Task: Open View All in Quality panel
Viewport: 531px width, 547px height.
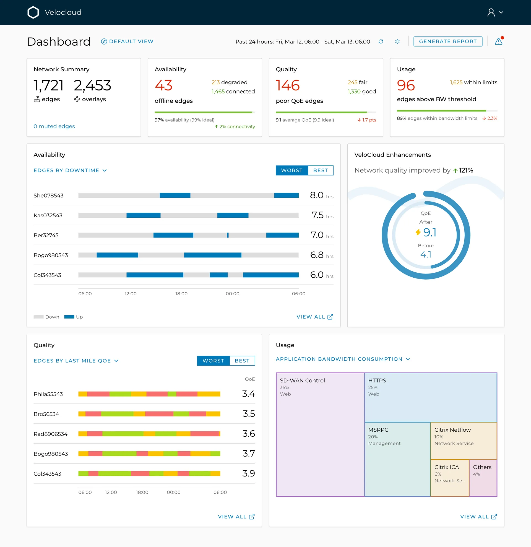Action: point(236,517)
